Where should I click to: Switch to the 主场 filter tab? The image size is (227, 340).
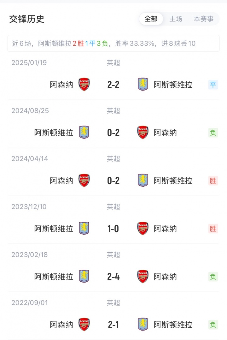[x=176, y=19]
